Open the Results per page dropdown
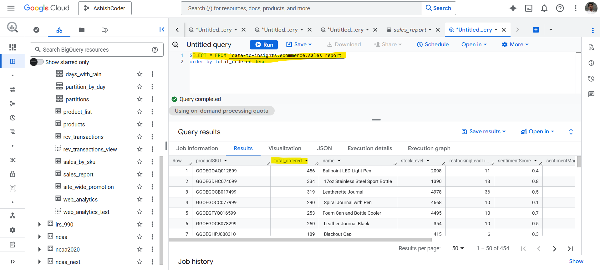600x270 pixels. pyautogui.click(x=458, y=248)
